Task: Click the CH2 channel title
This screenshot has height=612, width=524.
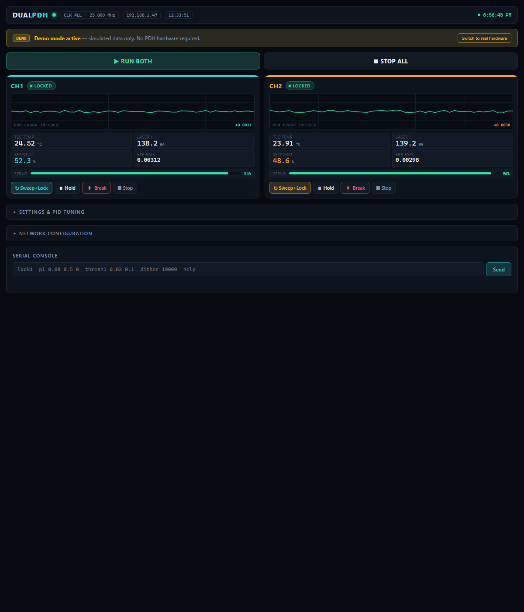Action: (x=276, y=86)
